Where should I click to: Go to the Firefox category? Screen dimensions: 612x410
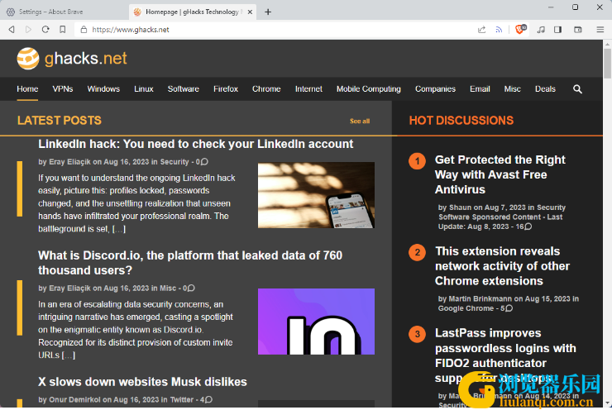pyautogui.click(x=226, y=89)
